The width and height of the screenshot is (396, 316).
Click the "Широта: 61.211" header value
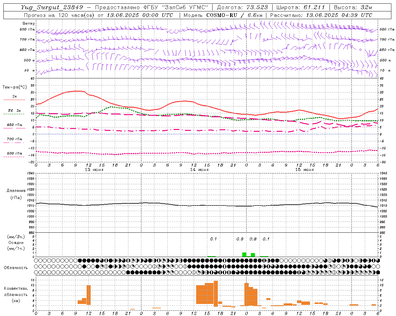pyautogui.click(x=300, y=7)
